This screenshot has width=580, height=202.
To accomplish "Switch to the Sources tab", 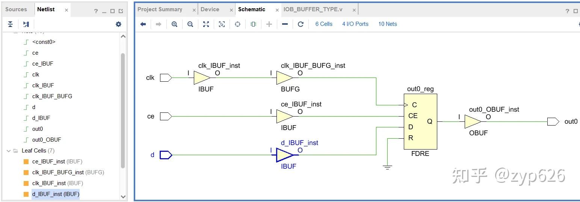I will [16, 9].
